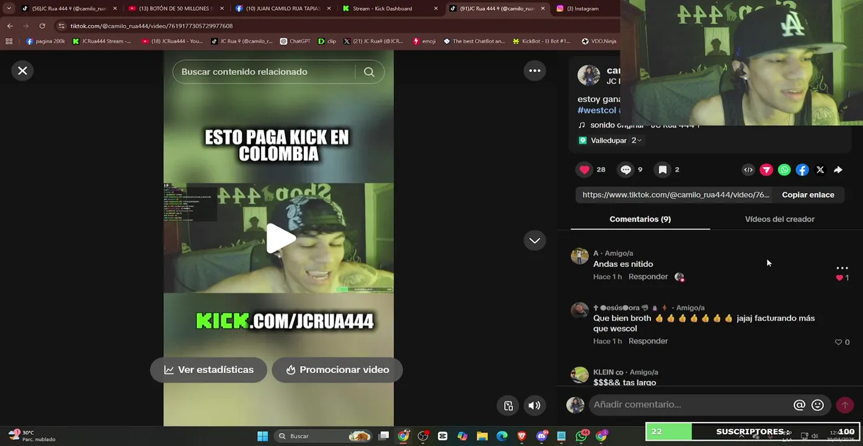Click commenter avatar beside 'Andas es nitido'
The height and width of the screenshot is (446, 863).
579,256
